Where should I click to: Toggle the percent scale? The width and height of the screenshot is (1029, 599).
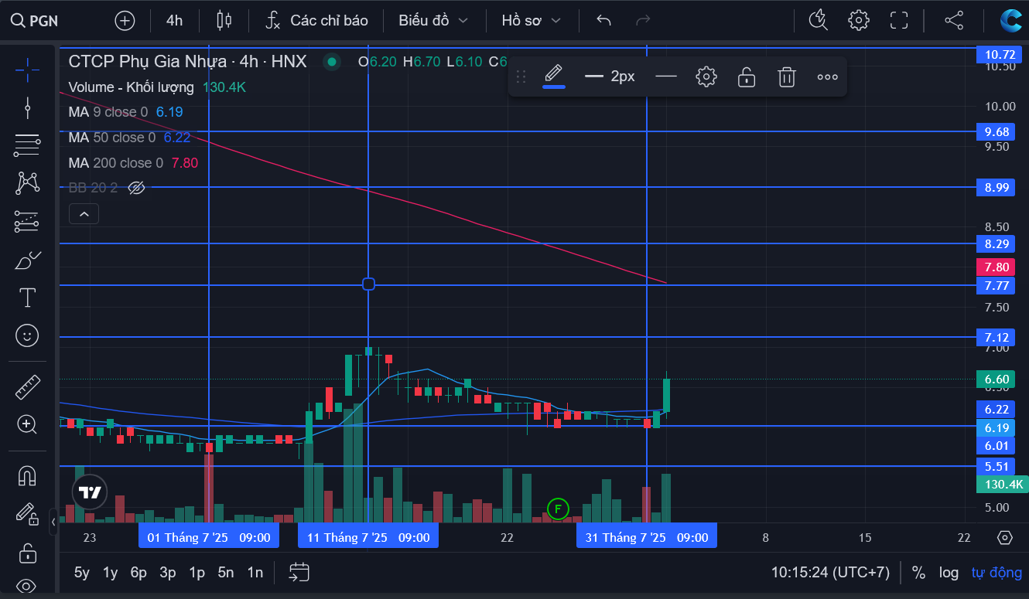pyautogui.click(x=918, y=573)
